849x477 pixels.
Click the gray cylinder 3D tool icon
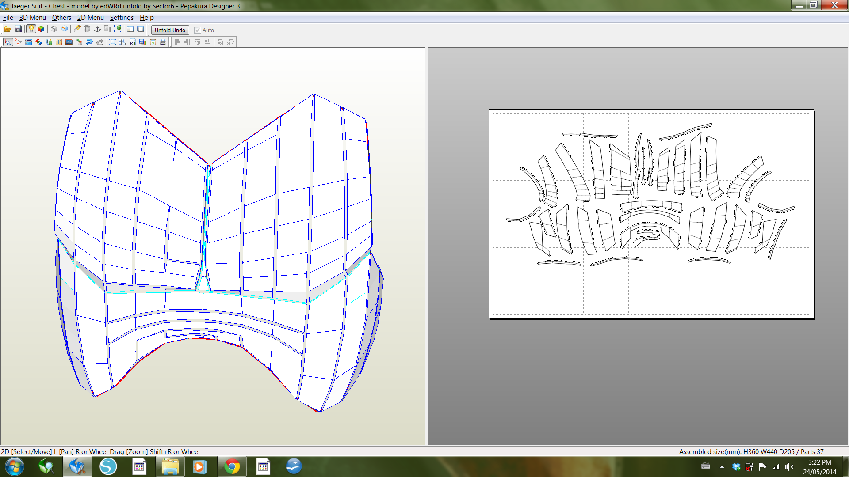click(x=87, y=29)
